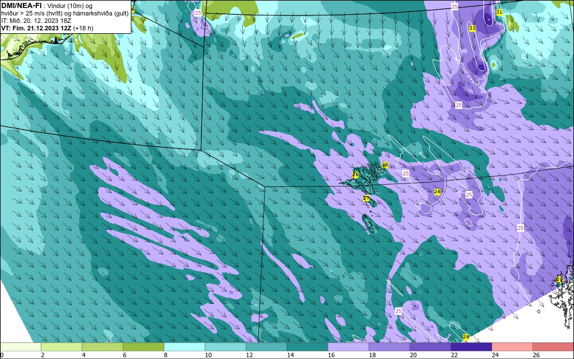Pick the 24–26 m/s pink legend swatch

(x=513, y=347)
